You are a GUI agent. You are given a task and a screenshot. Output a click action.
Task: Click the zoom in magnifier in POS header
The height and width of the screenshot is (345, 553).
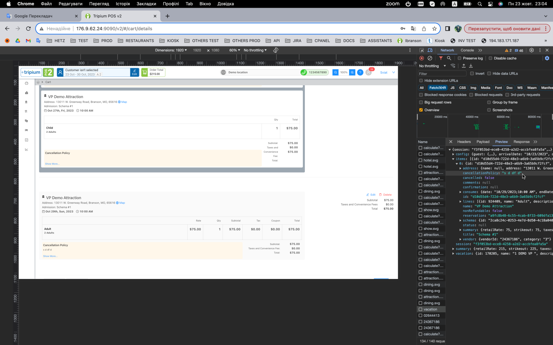point(352,72)
